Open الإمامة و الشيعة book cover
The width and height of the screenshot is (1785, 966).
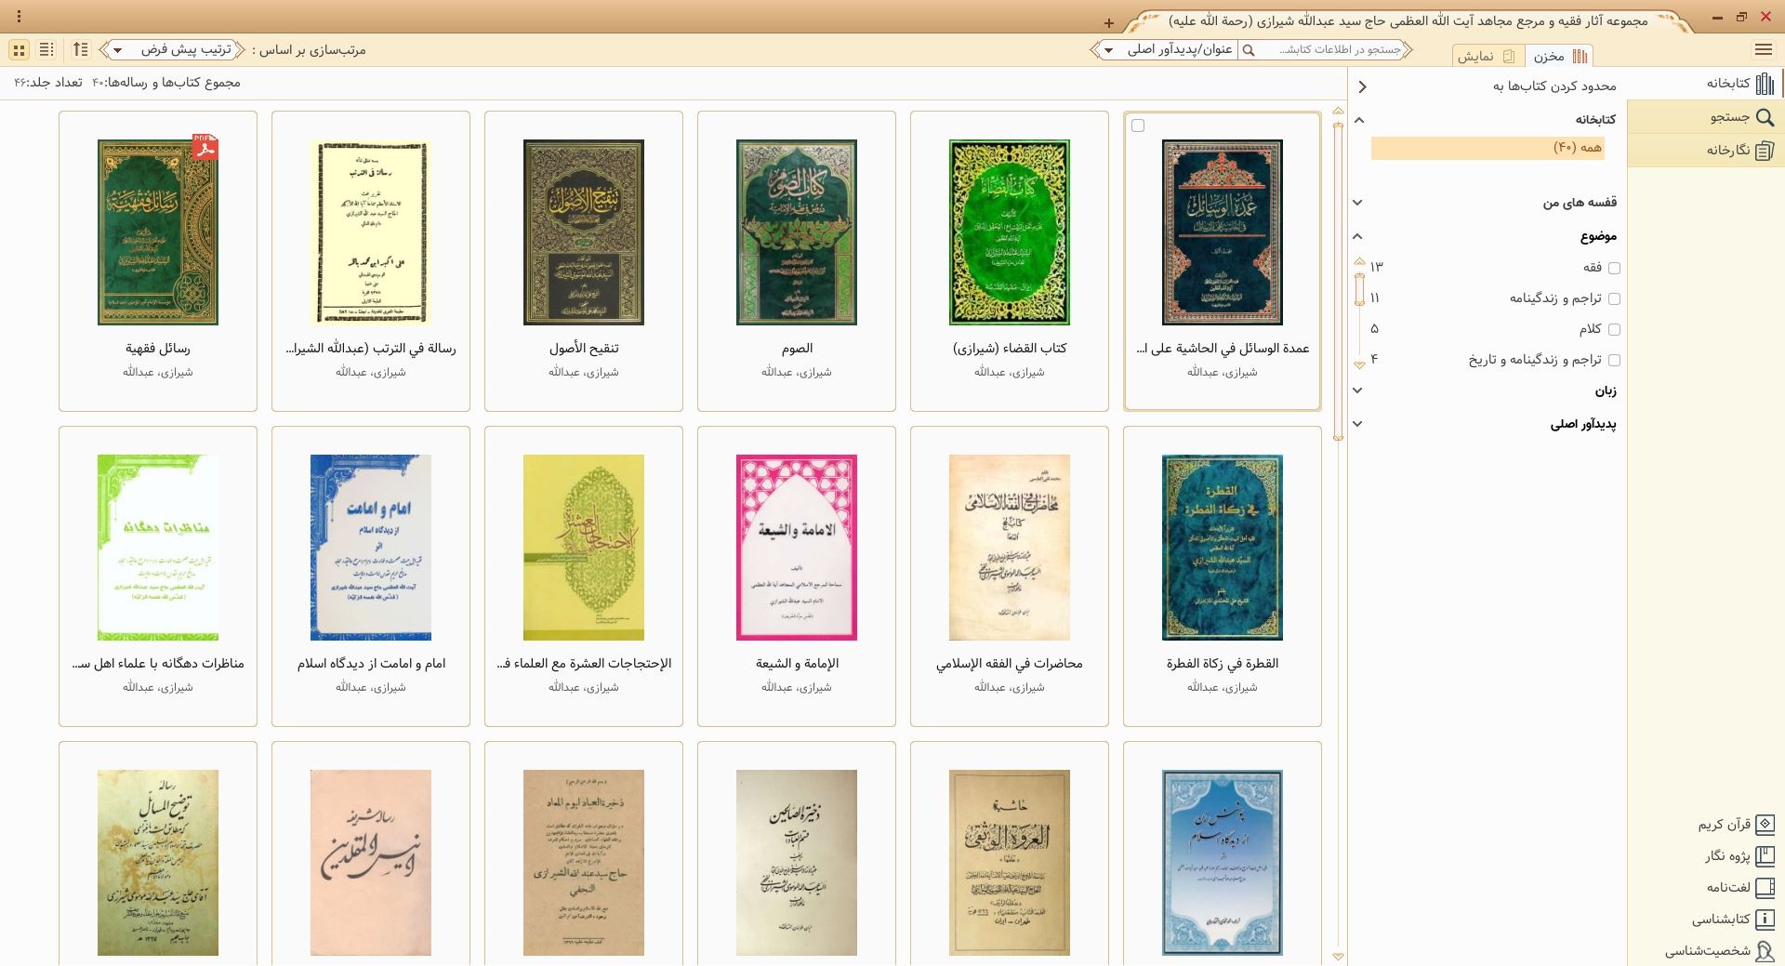click(797, 548)
